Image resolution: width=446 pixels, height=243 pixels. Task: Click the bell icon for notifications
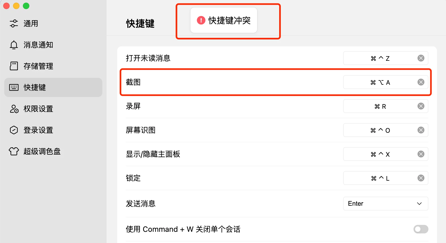[x=14, y=45]
